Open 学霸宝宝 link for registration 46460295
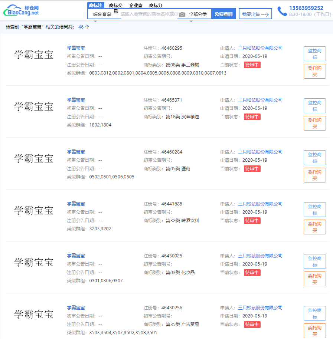The width and height of the screenshot is (333, 339). tap(76, 48)
